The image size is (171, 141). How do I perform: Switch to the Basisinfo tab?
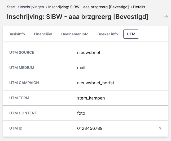17,34
